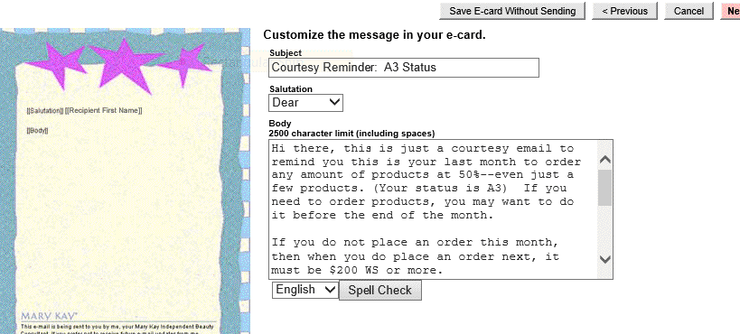Image resolution: width=740 pixels, height=334 pixels.
Task: Place cursor in the Body text area
Action: click(x=433, y=209)
